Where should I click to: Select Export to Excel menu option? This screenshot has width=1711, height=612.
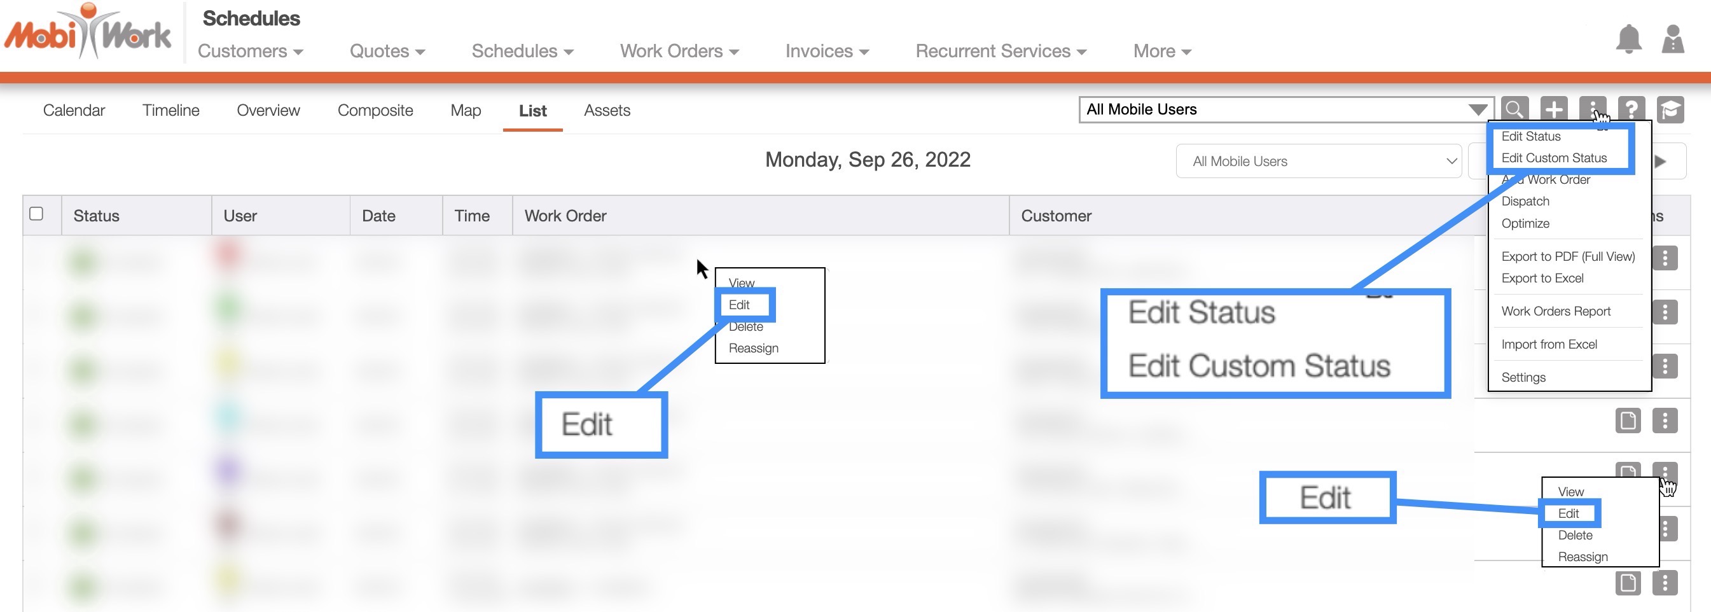[x=1542, y=279]
